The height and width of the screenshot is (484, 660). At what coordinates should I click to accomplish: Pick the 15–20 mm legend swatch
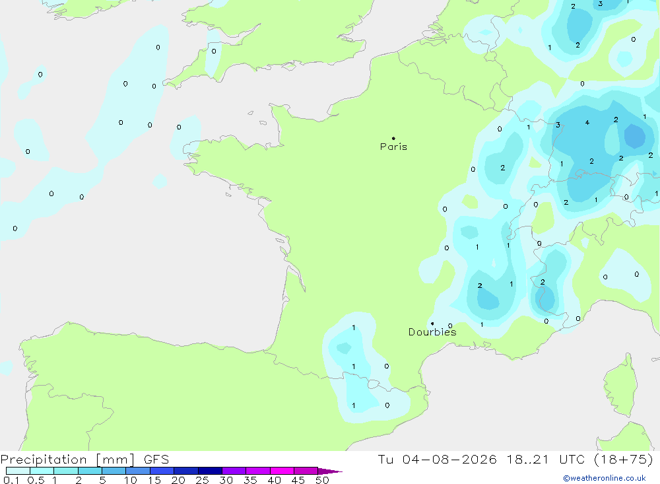coord(162,471)
